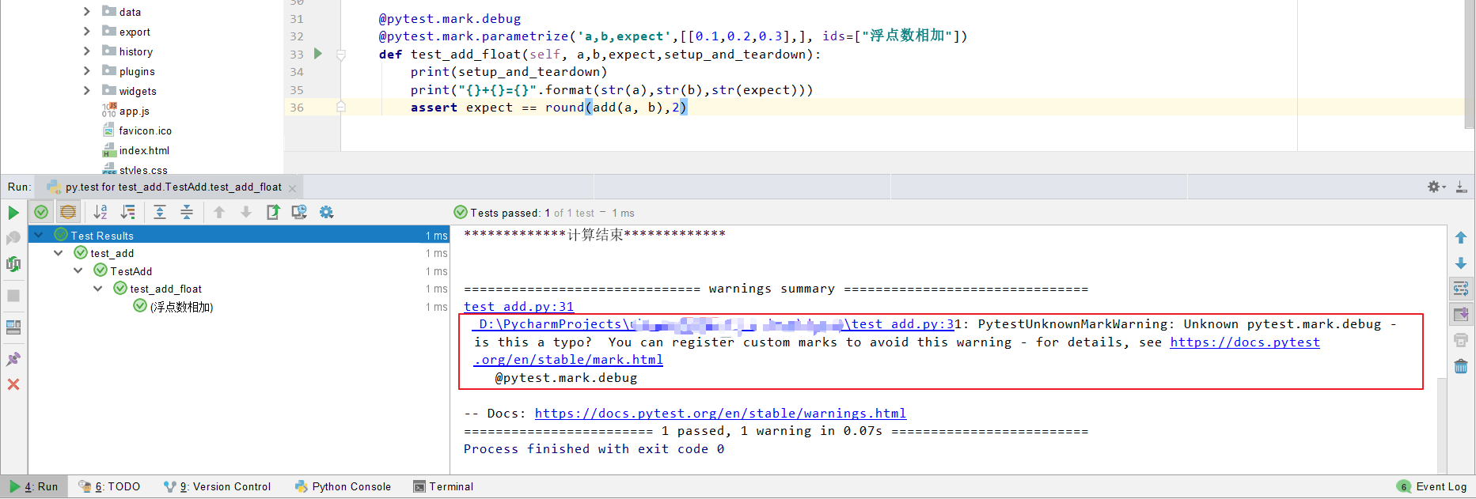Export the test results
The width and height of the screenshot is (1476, 499).
click(x=273, y=212)
